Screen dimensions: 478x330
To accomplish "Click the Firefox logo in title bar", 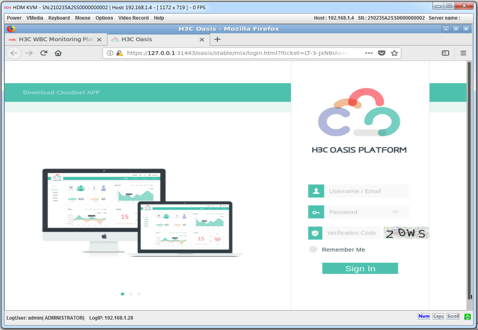I will point(11,29).
